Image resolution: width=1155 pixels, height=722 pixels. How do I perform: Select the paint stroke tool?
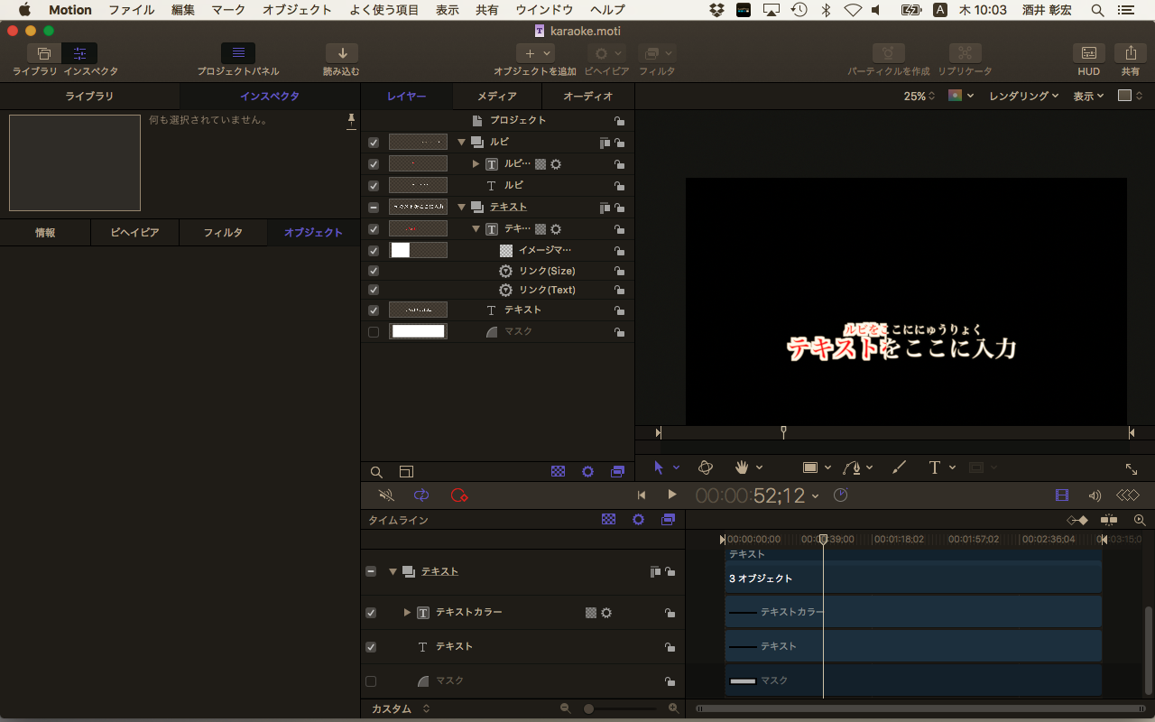(898, 467)
